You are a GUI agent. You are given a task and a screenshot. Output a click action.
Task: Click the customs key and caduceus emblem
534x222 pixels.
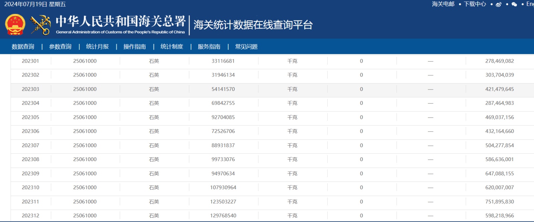tap(40, 25)
